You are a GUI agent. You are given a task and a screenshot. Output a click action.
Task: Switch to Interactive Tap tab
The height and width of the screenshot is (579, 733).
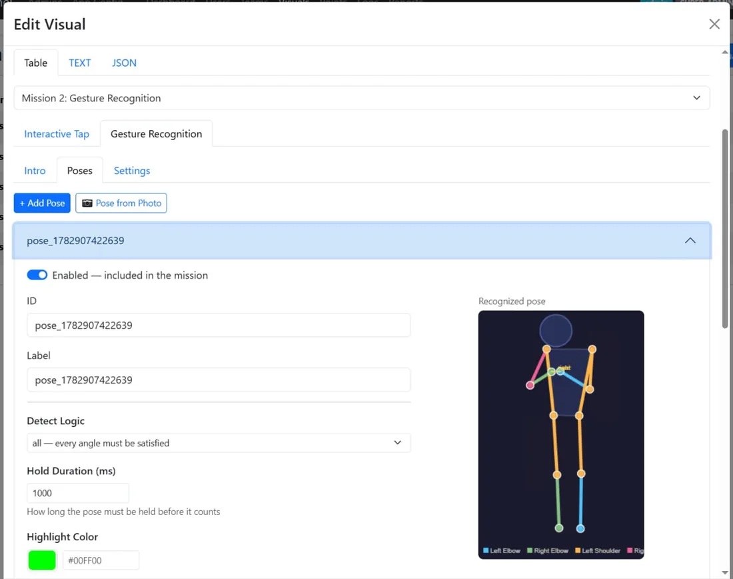pyautogui.click(x=57, y=134)
